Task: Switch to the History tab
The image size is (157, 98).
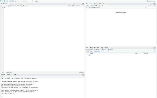Action: 96,4
